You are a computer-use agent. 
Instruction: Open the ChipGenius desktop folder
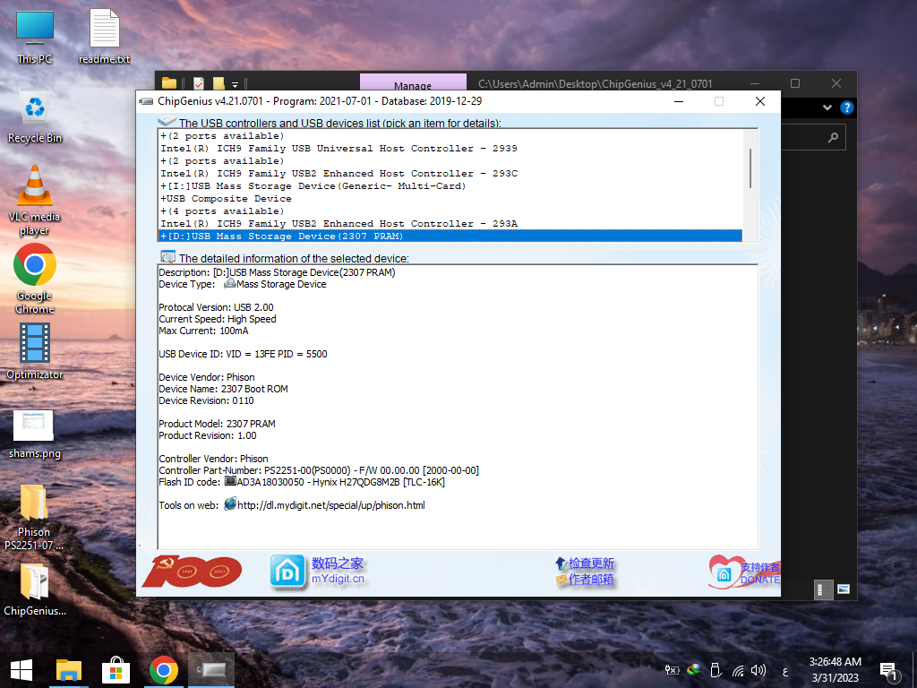35,589
